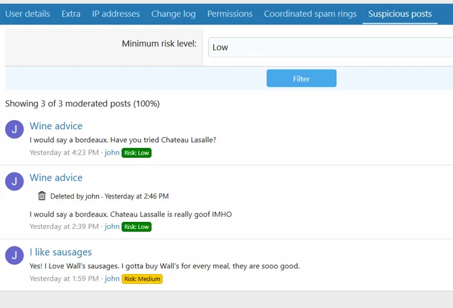The image size is (453, 308).
Task: View the Change log tab
Action: 173,14
